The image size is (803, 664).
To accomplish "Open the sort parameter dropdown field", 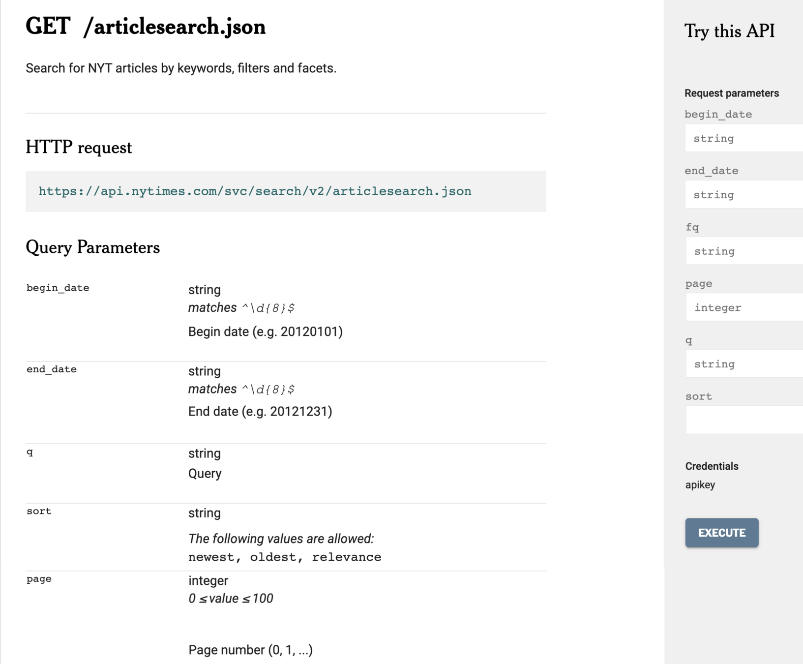I will click(744, 420).
